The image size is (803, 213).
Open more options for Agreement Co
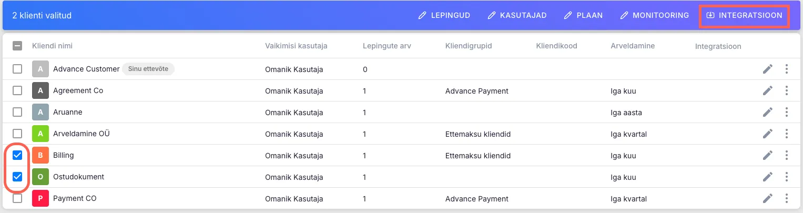coord(787,90)
